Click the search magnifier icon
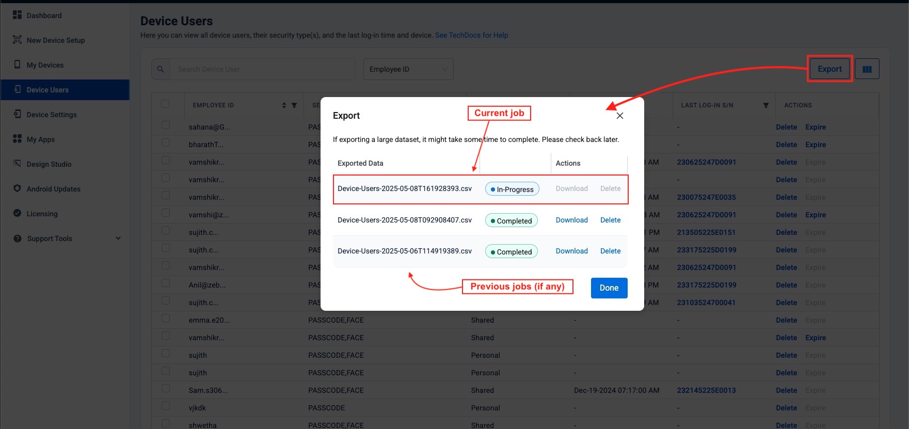909x429 pixels. (x=161, y=69)
